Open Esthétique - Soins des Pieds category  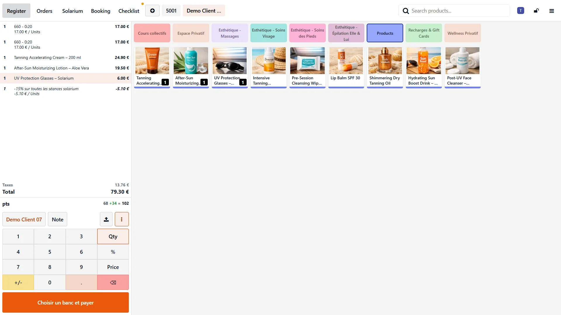(307, 33)
